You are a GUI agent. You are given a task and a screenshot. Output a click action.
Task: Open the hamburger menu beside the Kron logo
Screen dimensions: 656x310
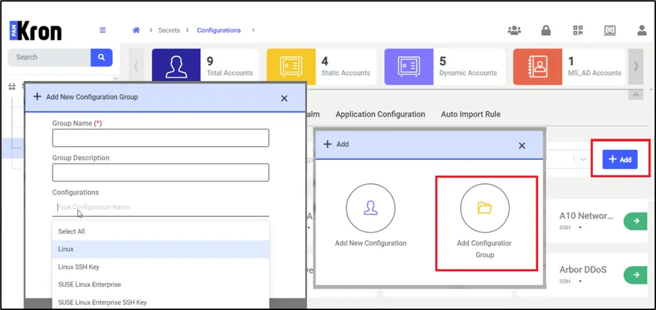(x=102, y=30)
